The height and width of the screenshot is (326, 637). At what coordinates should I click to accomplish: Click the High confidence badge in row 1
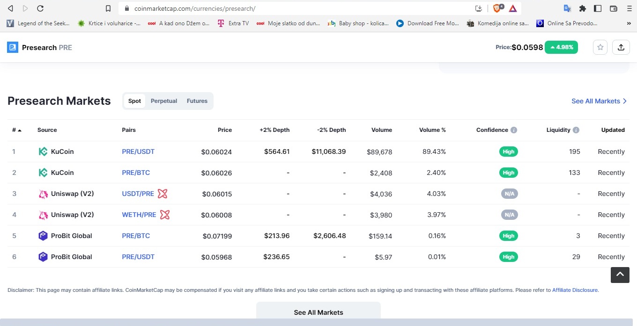(509, 152)
